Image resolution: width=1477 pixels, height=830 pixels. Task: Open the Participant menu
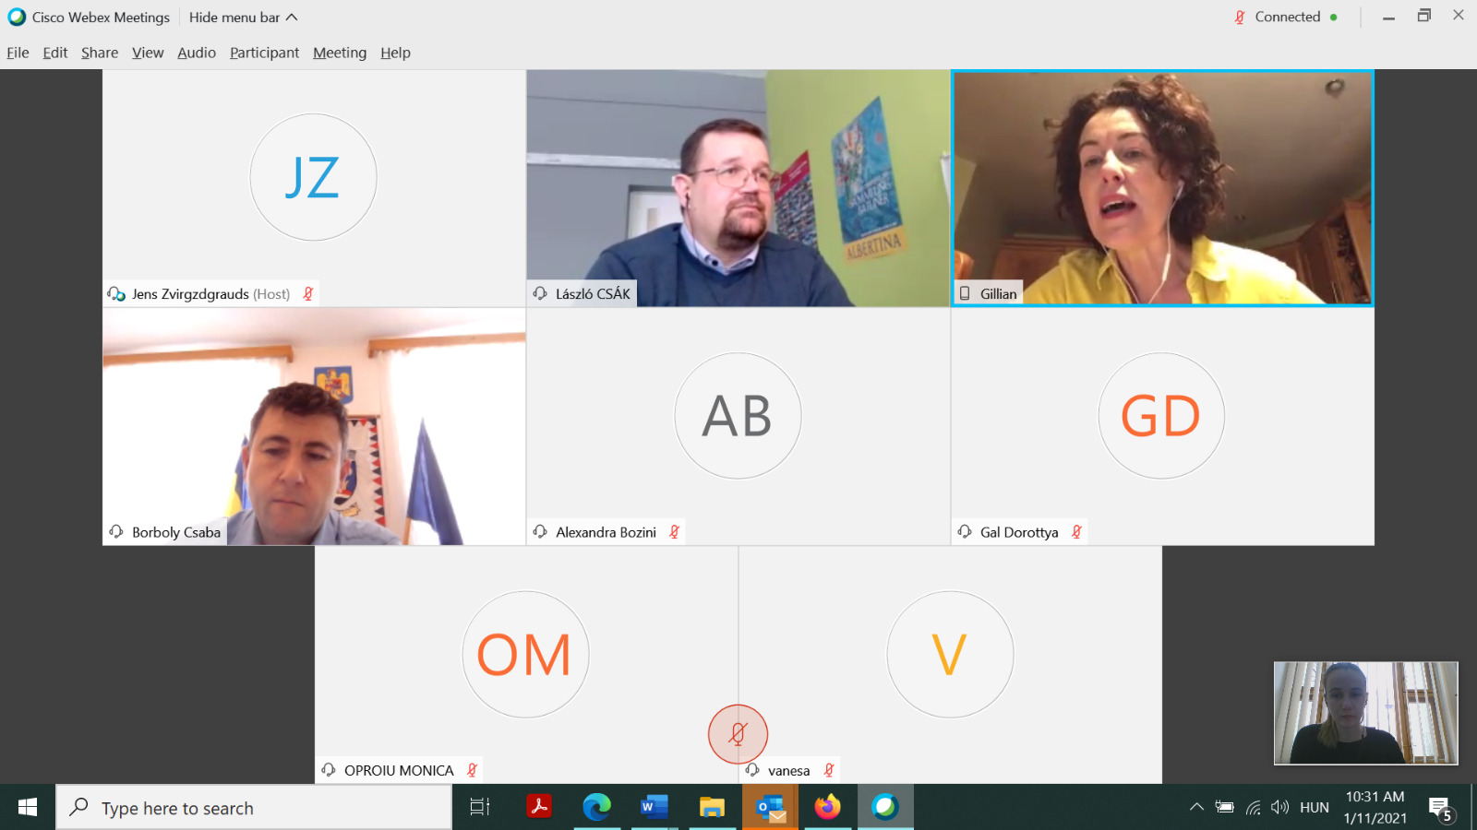coord(264,53)
